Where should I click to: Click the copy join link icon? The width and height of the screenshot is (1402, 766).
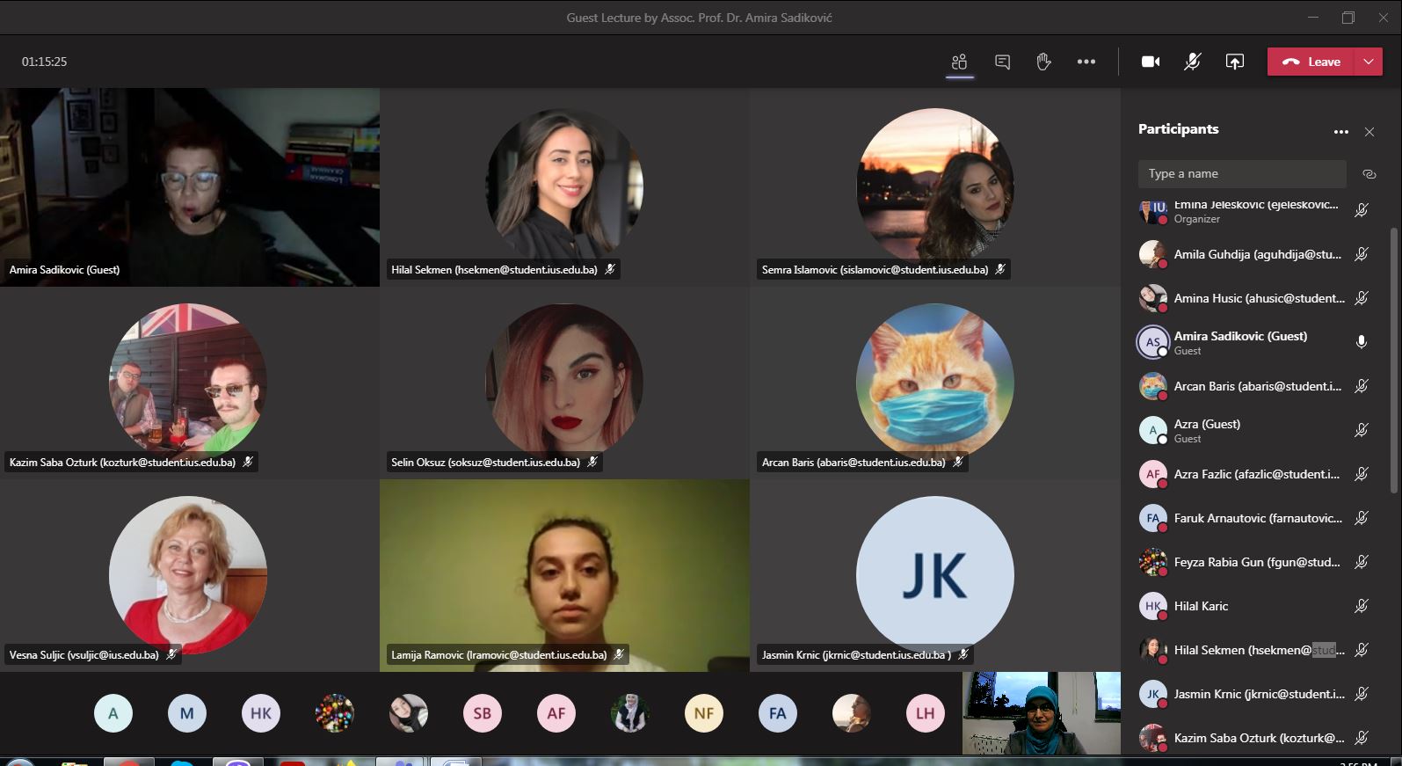point(1369,174)
